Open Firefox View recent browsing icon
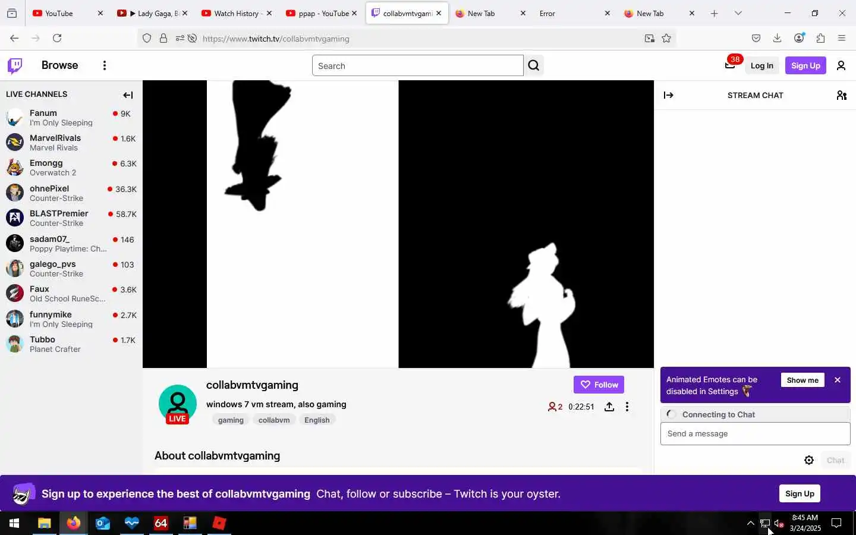 point(12,13)
